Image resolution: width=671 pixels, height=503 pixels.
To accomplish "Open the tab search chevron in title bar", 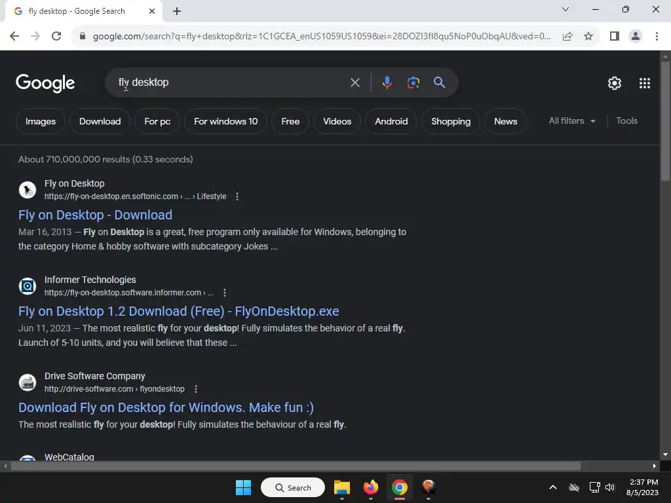I will pos(566,9).
